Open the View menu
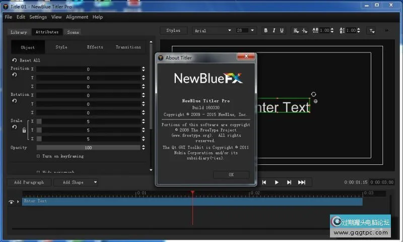 [x=56, y=17]
